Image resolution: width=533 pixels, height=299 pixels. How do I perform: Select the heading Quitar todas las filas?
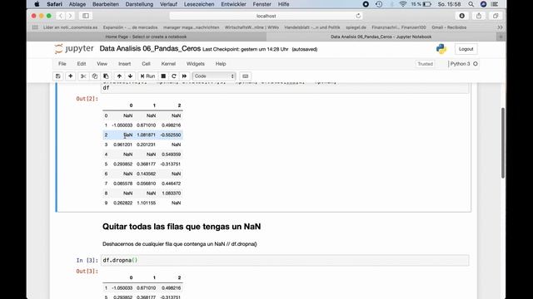click(182, 227)
